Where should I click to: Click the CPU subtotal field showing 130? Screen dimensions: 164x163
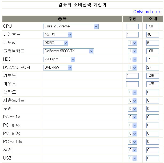pyautogui.click(x=153, y=26)
